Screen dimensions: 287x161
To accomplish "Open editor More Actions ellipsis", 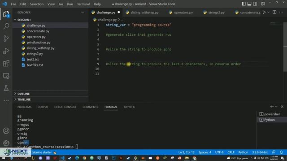I will coord(281,13).
